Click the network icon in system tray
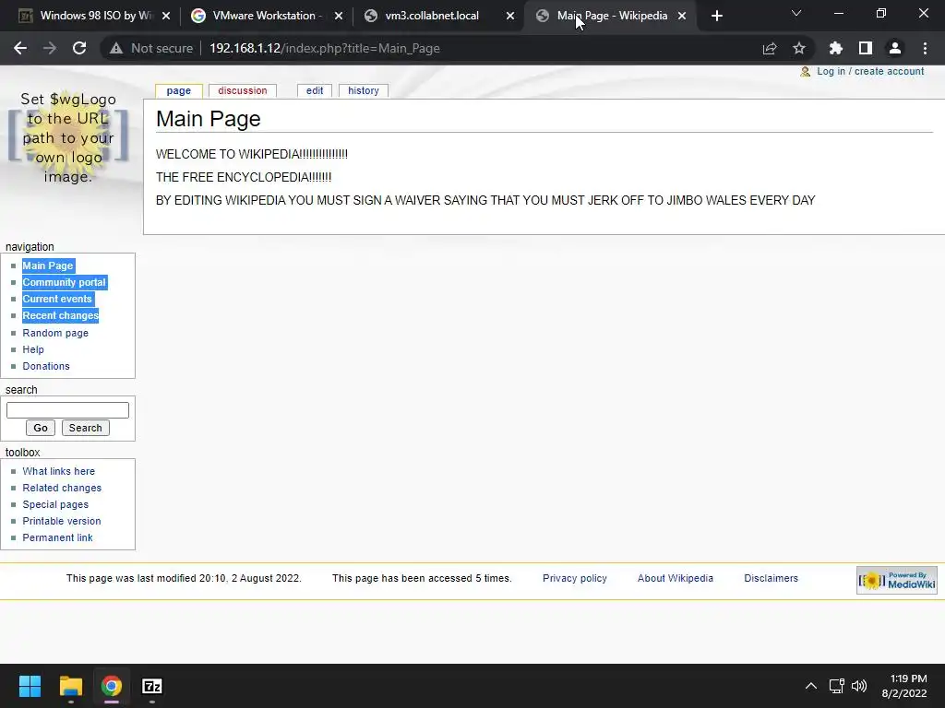The height and width of the screenshot is (708, 945). click(836, 686)
